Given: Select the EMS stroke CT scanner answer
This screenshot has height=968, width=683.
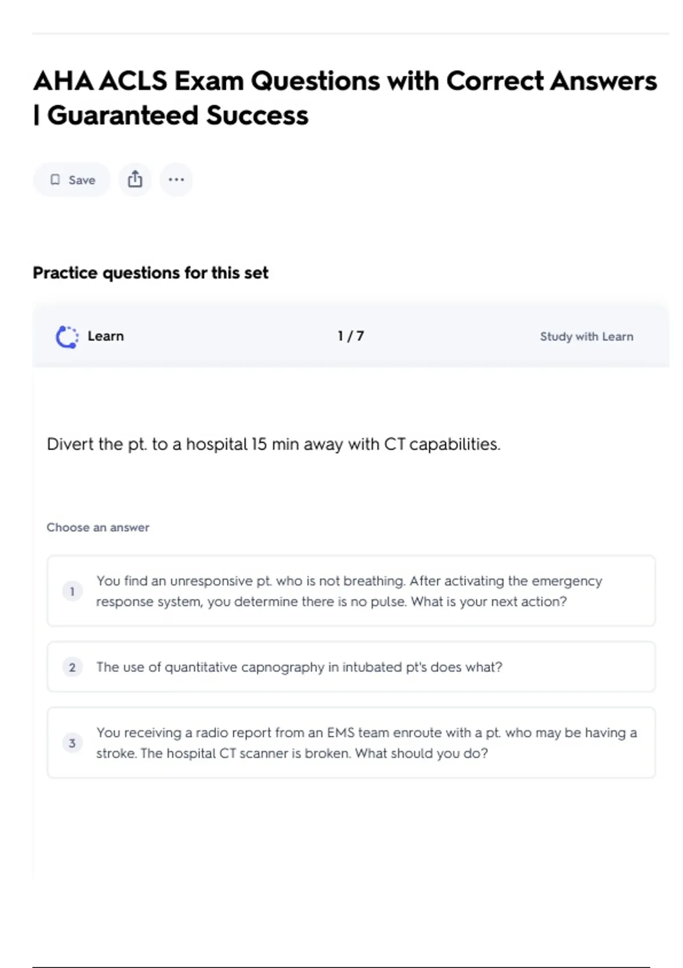Looking at the screenshot, I should coord(365,743).
